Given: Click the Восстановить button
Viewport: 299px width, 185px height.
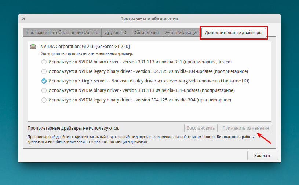Looking at the screenshot, I should (x=201, y=128).
